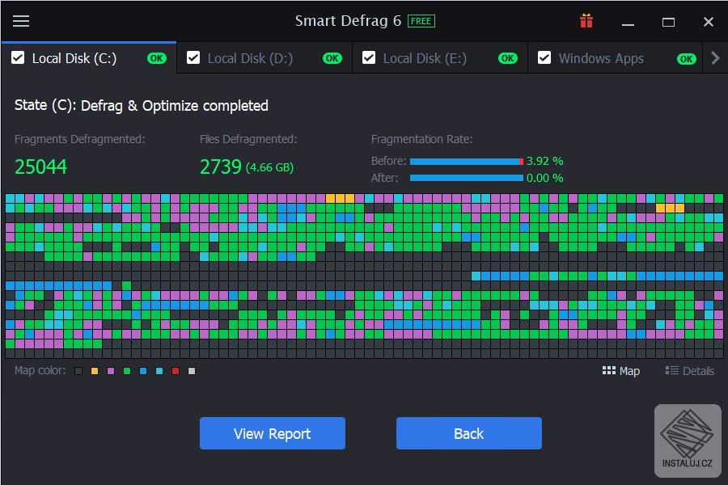Click the red gift box icon
This screenshot has width=728, height=485.
[x=586, y=21]
